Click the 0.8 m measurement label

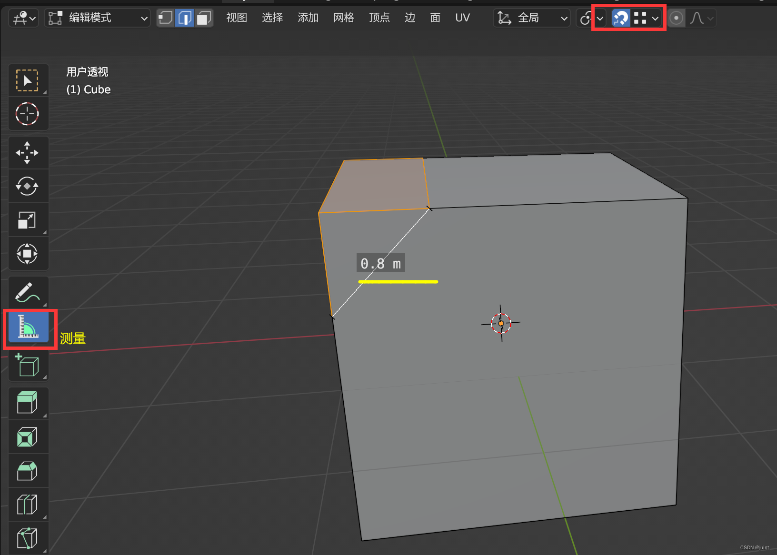(381, 263)
